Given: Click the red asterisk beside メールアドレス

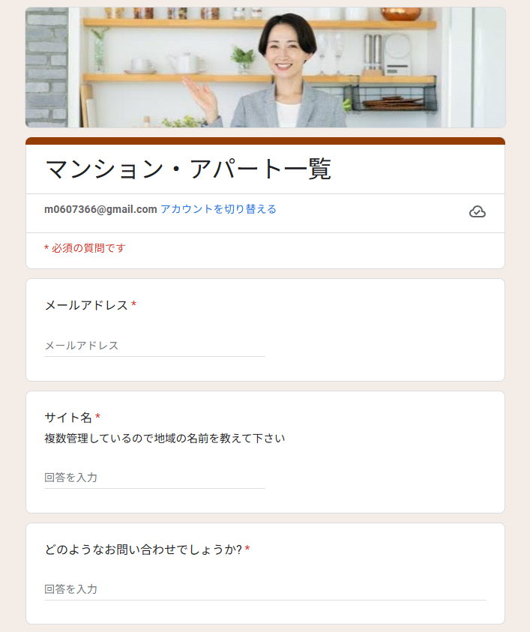Looking at the screenshot, I should (x=133, y=304).
